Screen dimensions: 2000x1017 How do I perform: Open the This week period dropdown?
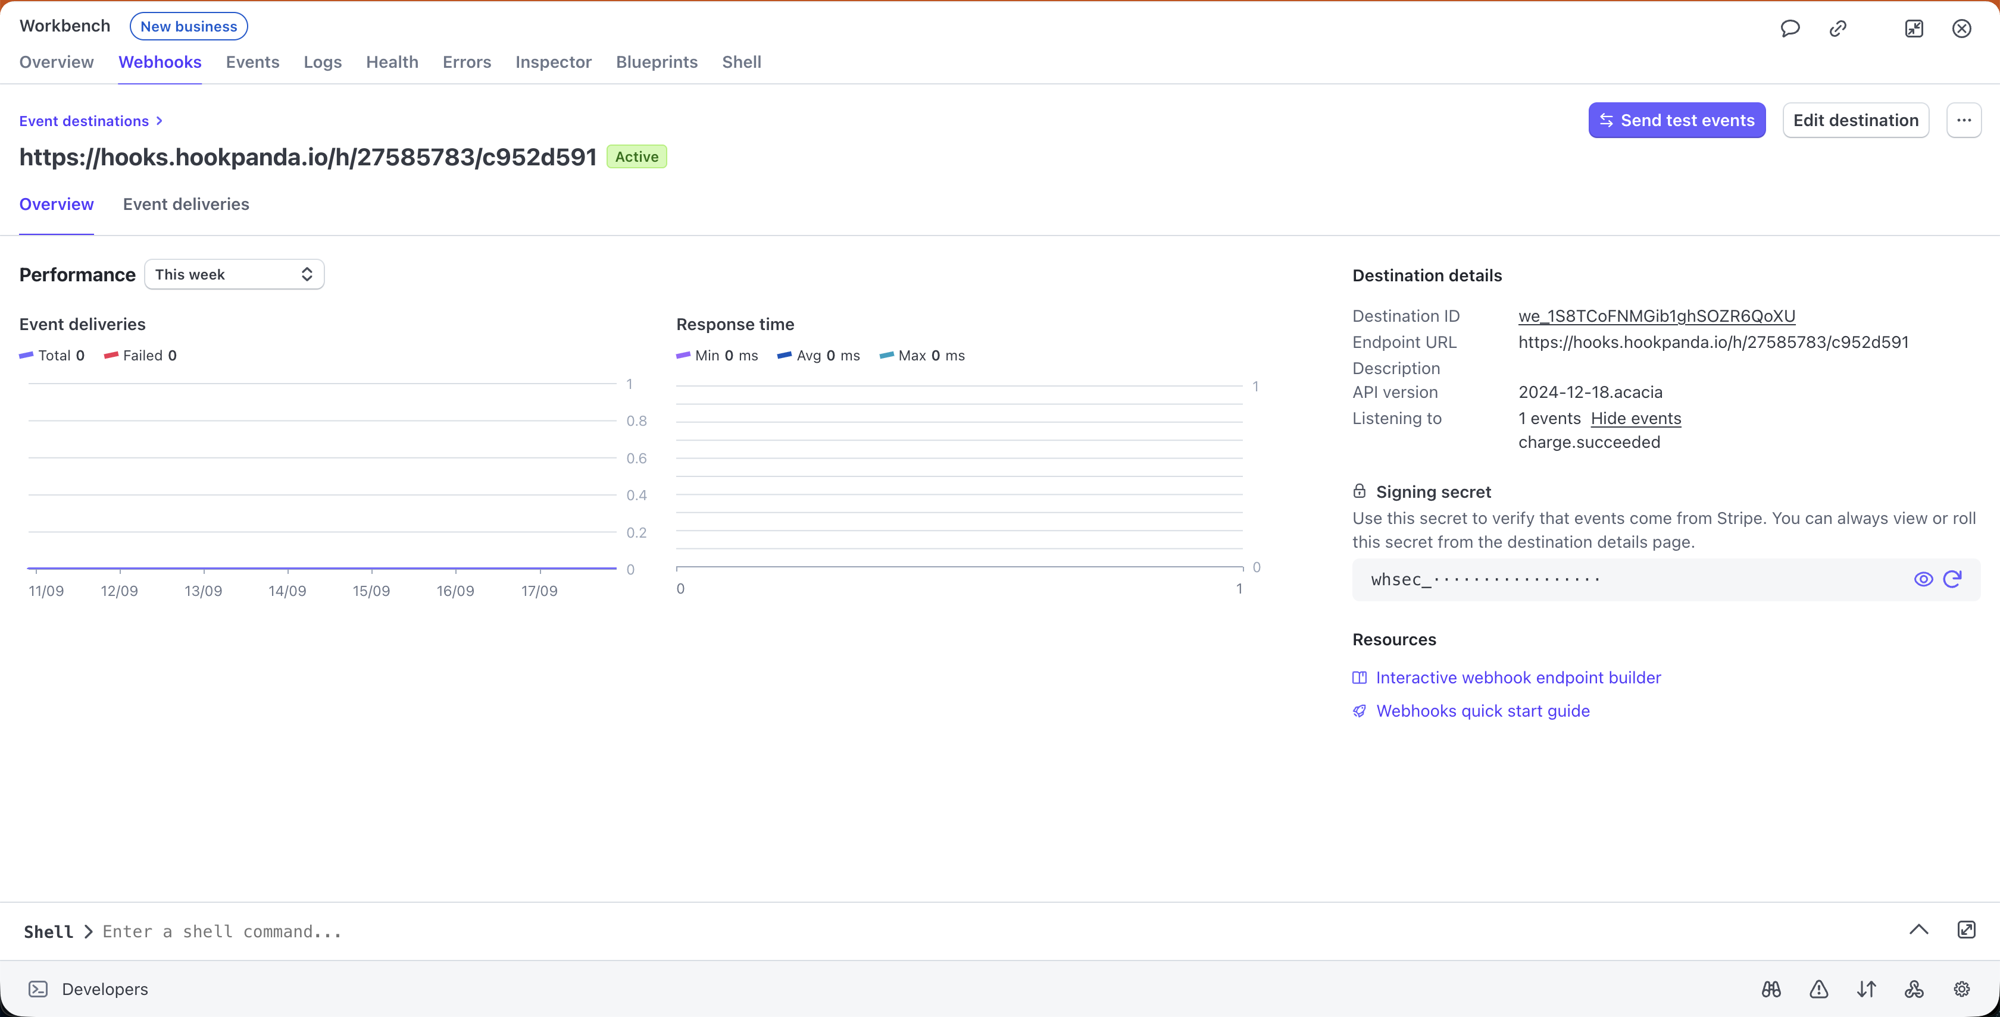click(234, 275)
